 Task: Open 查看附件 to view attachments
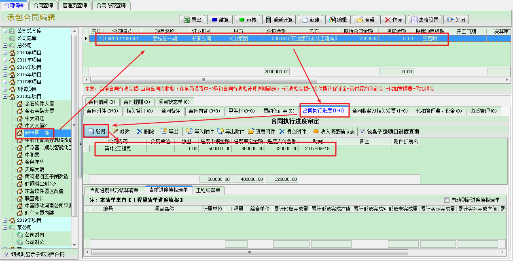tap(261, 132)
